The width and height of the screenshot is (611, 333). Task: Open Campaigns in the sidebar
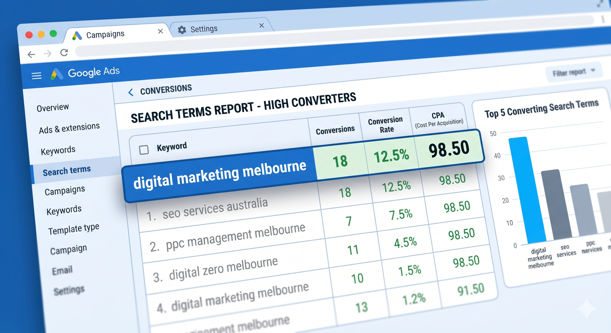tap(65, 190)
